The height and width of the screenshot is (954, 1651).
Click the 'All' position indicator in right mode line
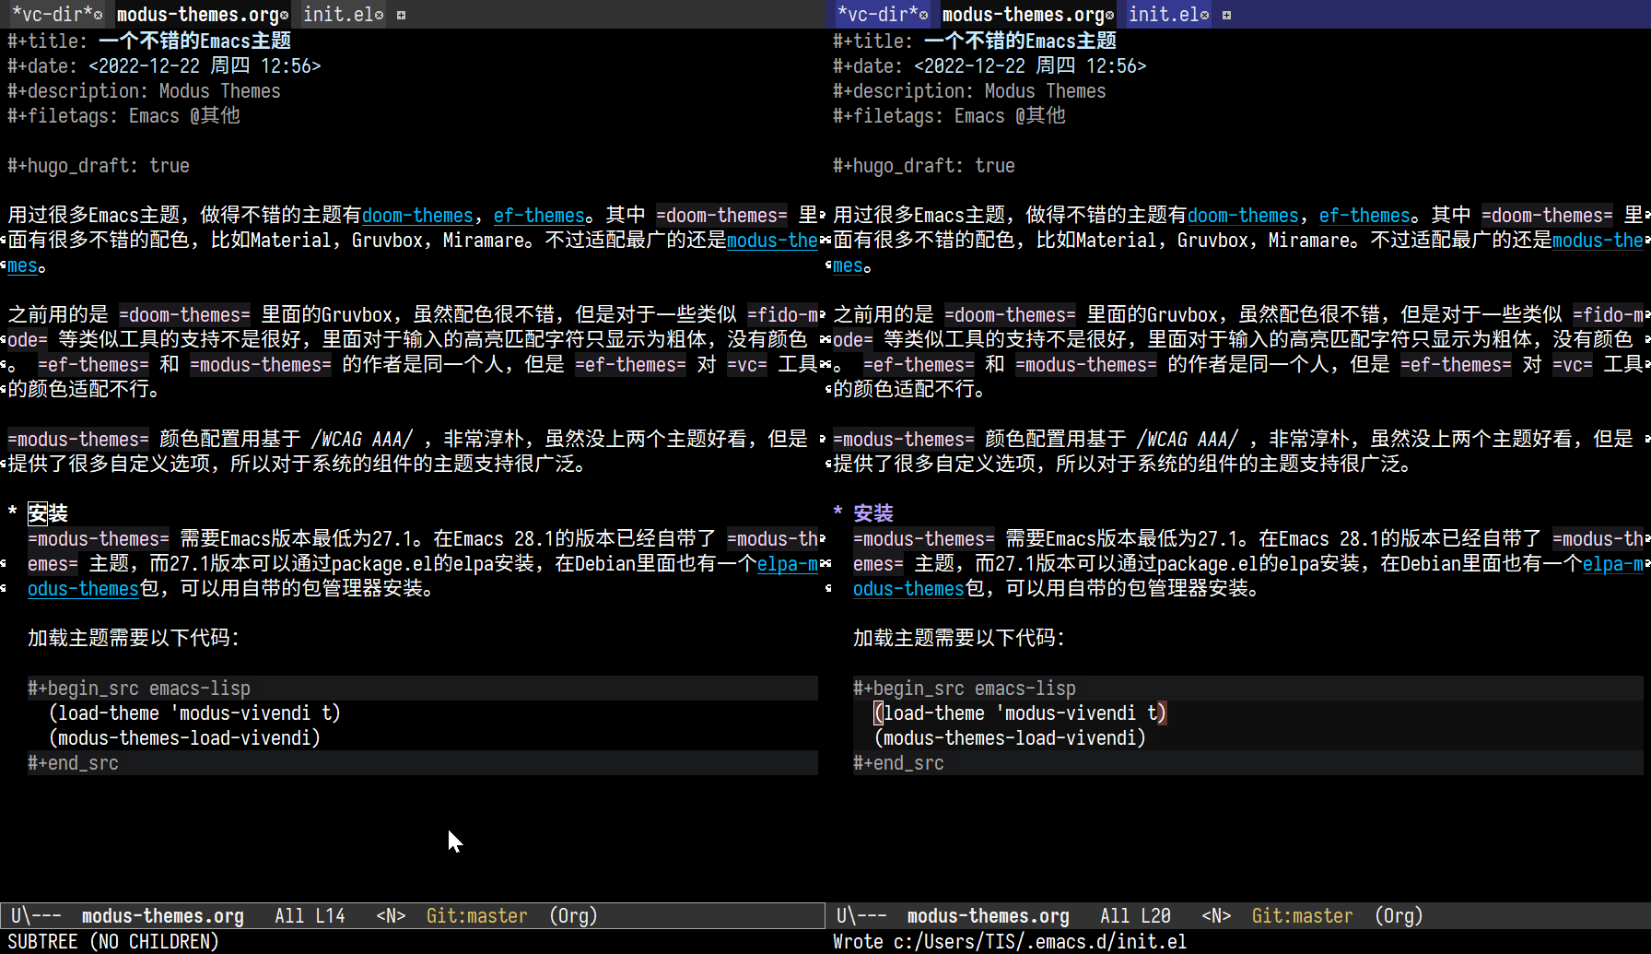coord(1115,916)
